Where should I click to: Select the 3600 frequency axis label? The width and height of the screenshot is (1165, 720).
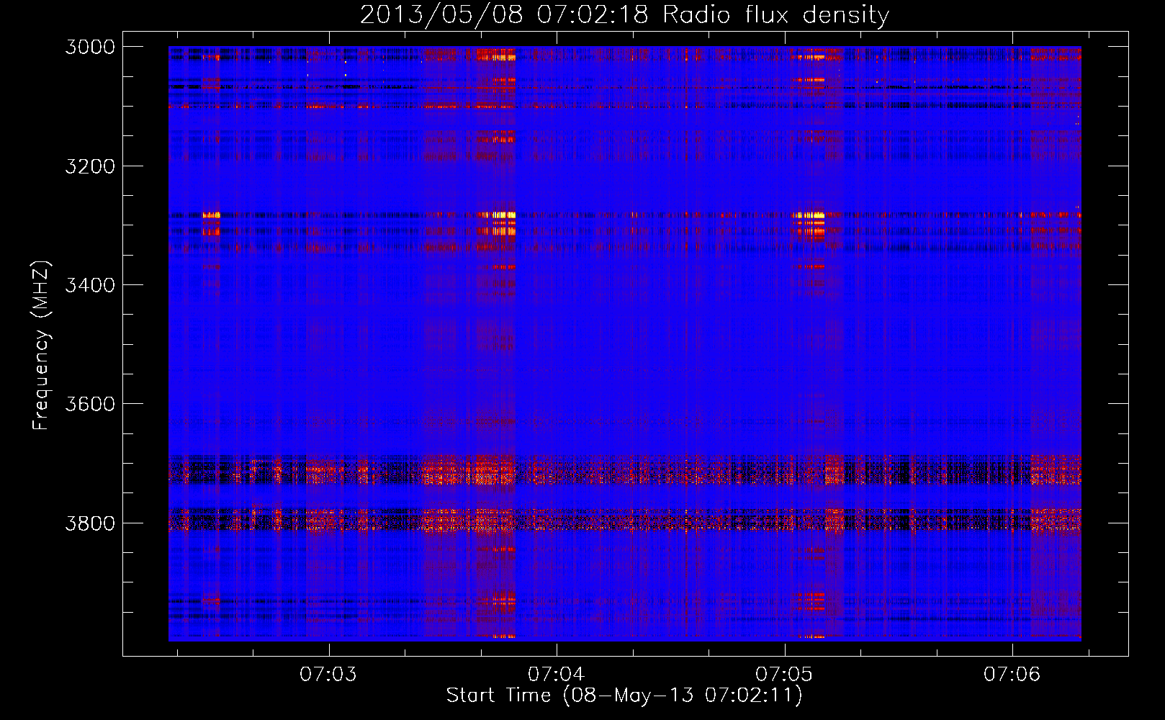(x=90, y=404)
